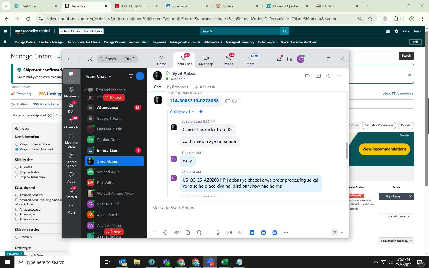Insert a code snippet
The image size is (429, 268).
point(241,233)
